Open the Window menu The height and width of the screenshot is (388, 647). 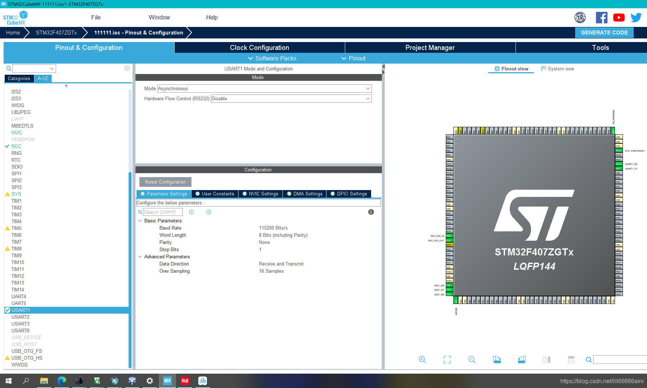pyautogui.click(x=159, y=17)
